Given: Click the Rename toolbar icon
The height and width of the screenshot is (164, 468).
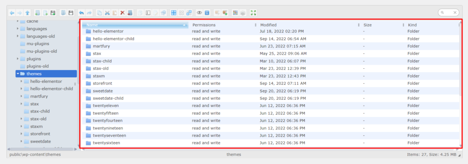Looking at the screenshot, I should [148, 13].
